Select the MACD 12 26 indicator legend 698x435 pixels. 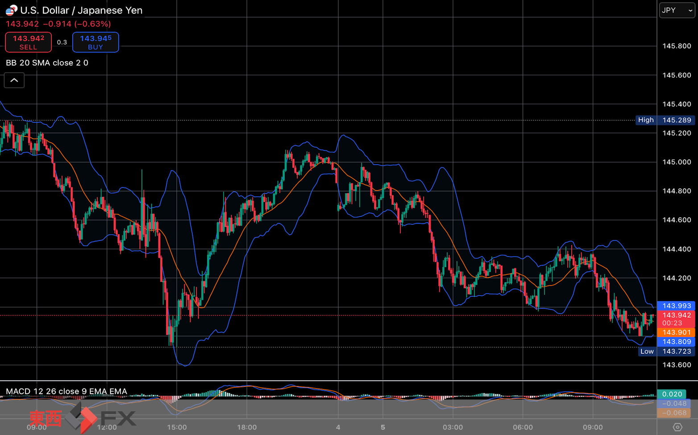(66, 391)
